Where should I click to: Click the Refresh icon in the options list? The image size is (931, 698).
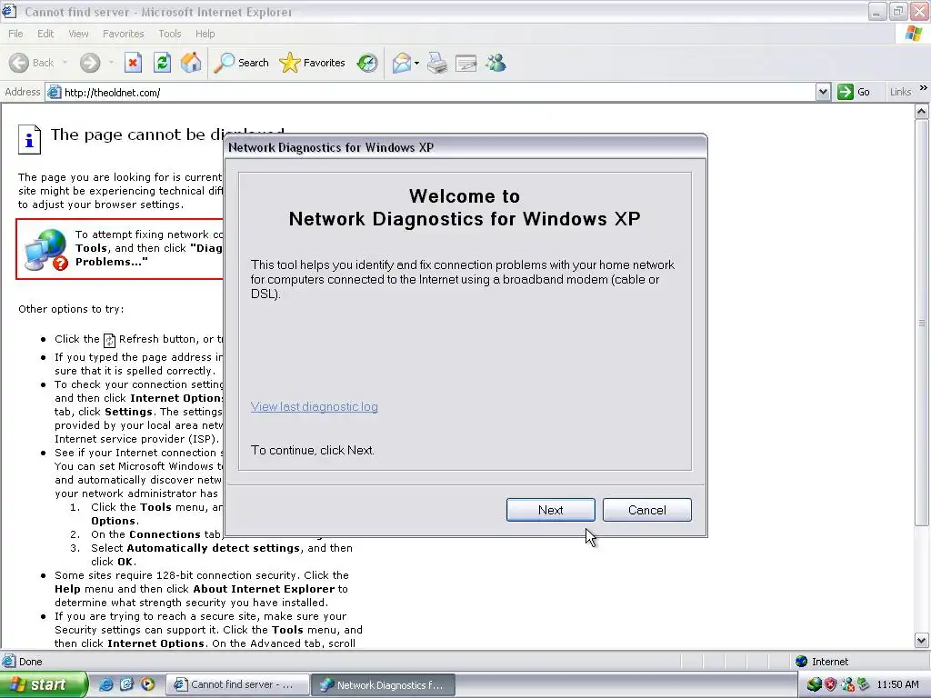[x=109, y=340]
